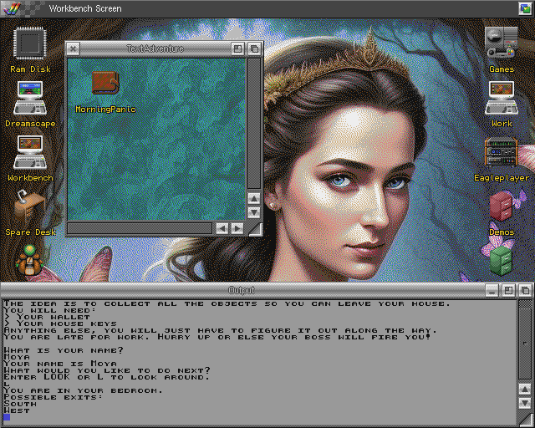Click the robot character icon below Spare Desk
This screenshot has height=428, width=535.
29,261
